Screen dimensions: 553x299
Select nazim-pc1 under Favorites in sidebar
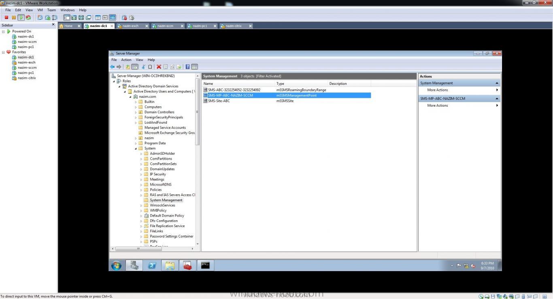coord(26,73)
